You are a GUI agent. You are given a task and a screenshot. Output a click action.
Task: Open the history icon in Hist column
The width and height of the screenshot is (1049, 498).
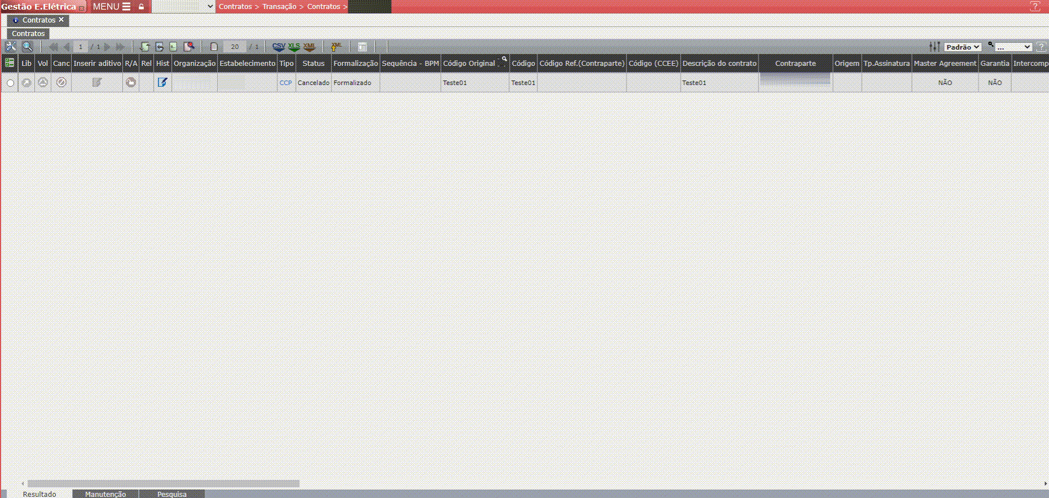tap(162, 82)
